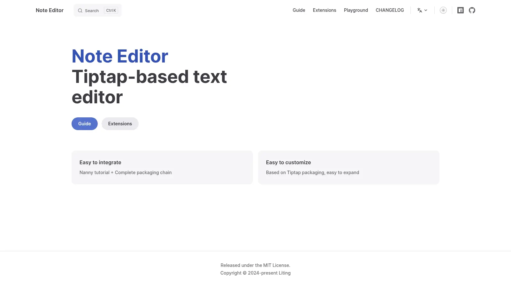Click the large blue 'Note Editor' heading
Image resolution: width=511 pixels, height=287 pixels.
(x=120, y=56)
